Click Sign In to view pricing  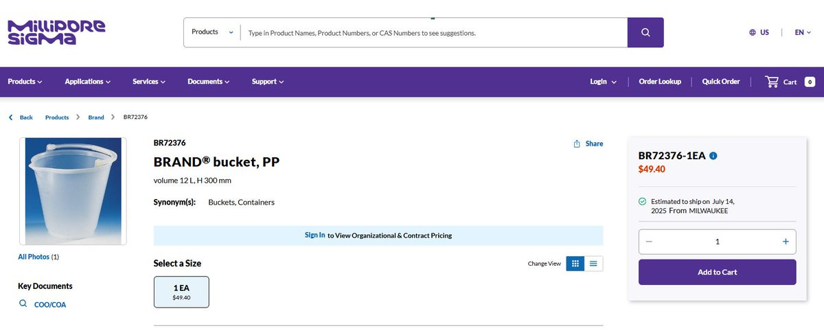(x=315, y=235)
